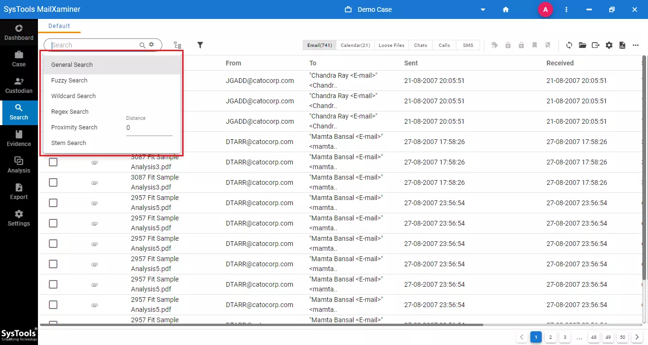Viewport: 648px width, 345px height.
Task: Open the horizontal three-dot more options
Action: [636, 45]
